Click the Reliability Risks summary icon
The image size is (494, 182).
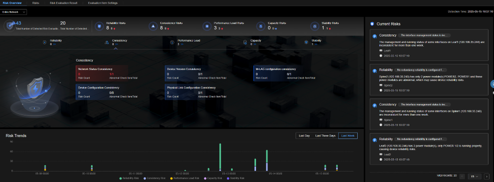[99, 26]
